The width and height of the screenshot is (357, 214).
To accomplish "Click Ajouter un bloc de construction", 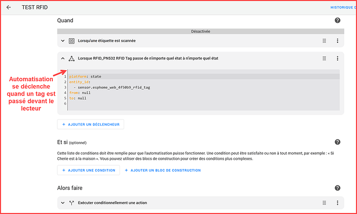I will coord(162,170).
